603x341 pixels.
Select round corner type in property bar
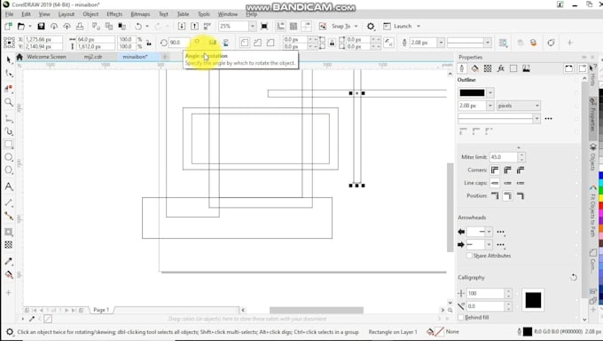(244, 43)
